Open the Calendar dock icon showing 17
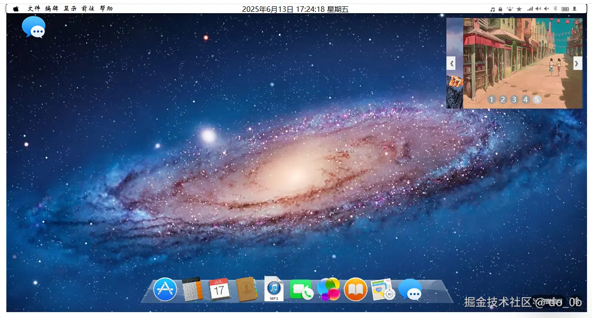Image resolution: width=592 pixels, height=318 pixels. [x=220, y=289]
